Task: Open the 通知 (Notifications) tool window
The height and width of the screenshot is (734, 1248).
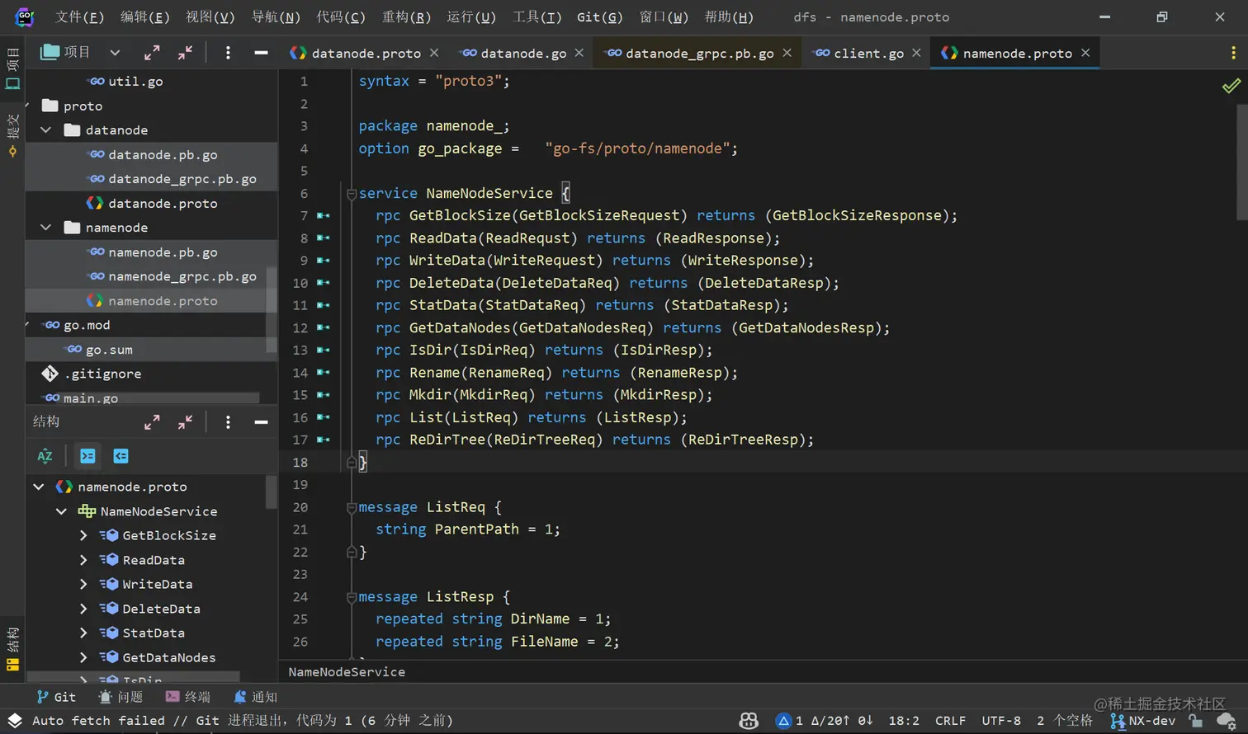Action: click(255, 697)
